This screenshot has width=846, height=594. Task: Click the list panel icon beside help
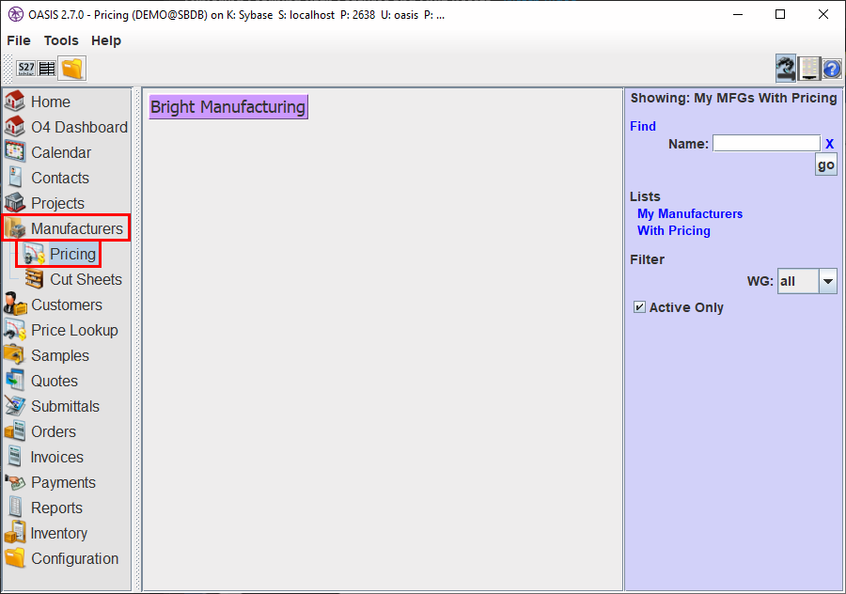(x=808, y=68)
